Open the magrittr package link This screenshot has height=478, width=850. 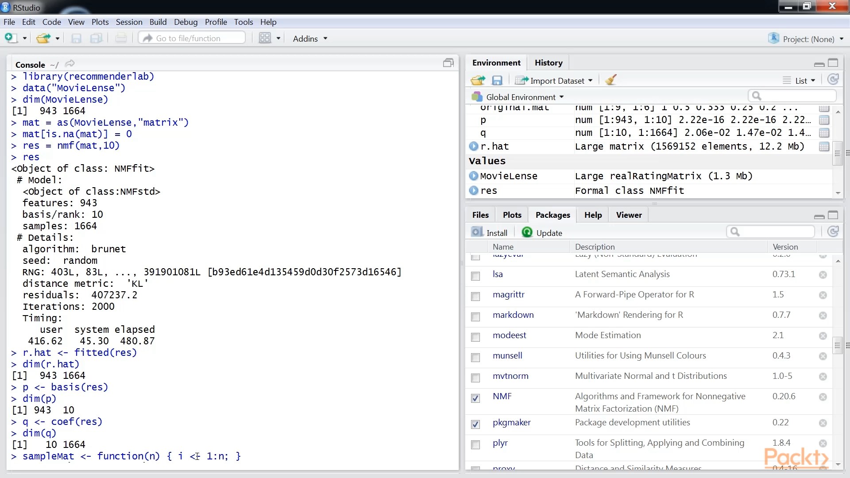509,294
